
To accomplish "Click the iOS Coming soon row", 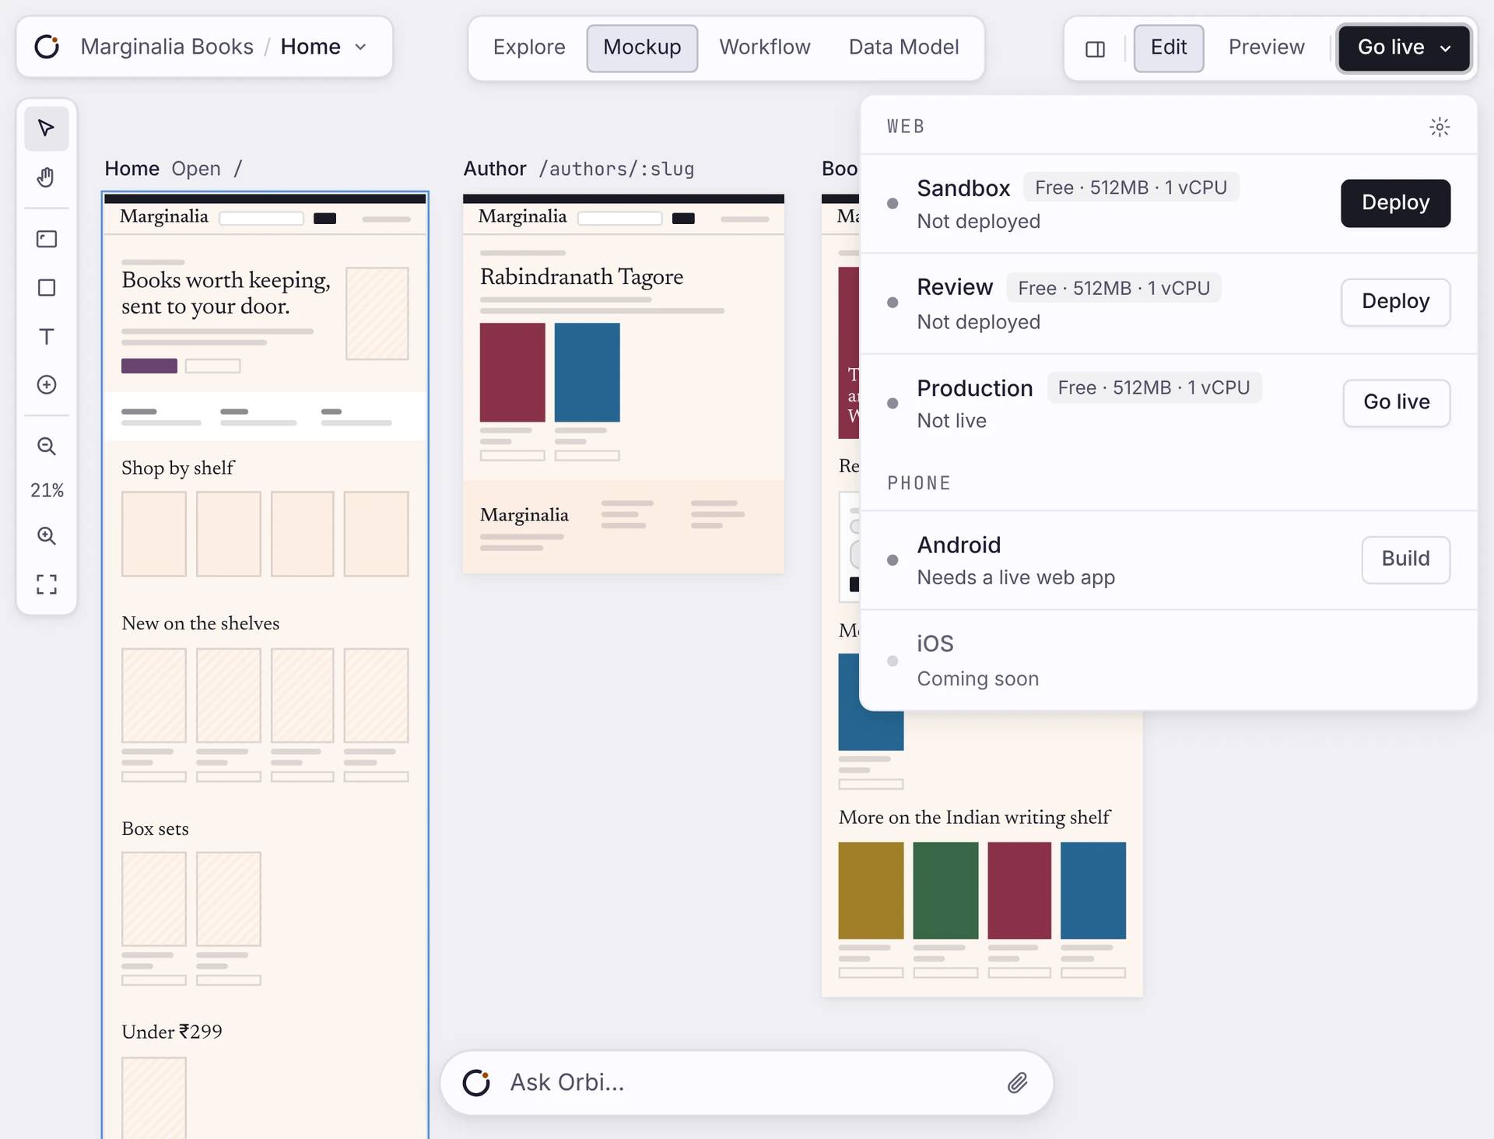I will pyautogui.click(x=1168, y=660).
